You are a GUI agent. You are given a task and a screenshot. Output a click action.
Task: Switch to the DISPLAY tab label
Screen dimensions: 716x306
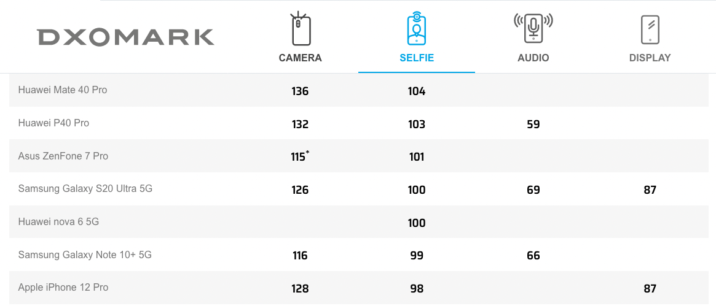pyautogui.click(x=650, y=58)
